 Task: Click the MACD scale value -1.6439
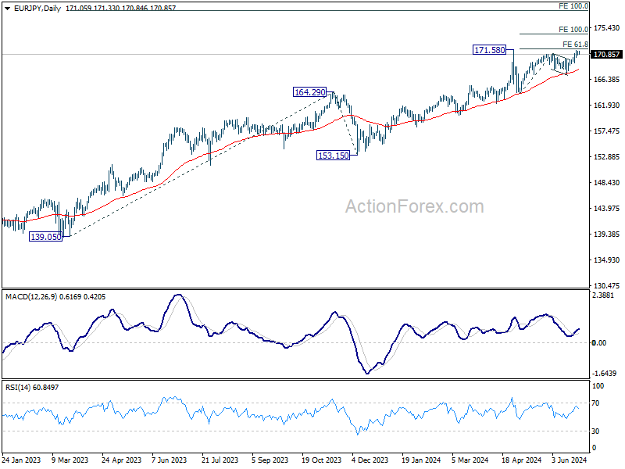[x=604, y=374]
